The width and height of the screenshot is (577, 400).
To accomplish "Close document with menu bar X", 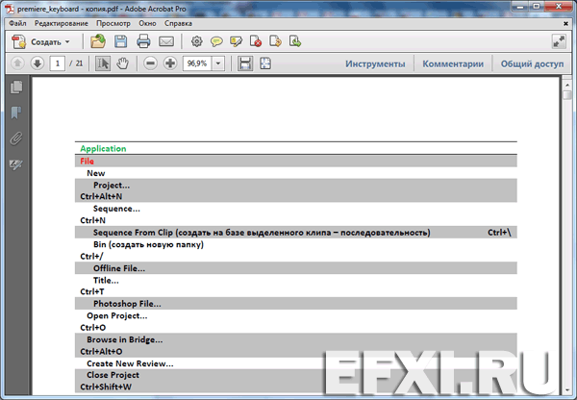I will [565, 23].
